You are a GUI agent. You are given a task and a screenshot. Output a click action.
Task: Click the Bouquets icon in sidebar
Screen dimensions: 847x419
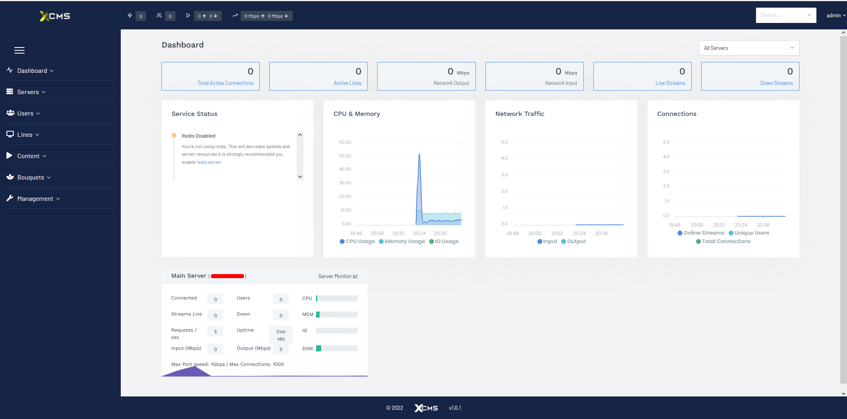pos(10,177)
